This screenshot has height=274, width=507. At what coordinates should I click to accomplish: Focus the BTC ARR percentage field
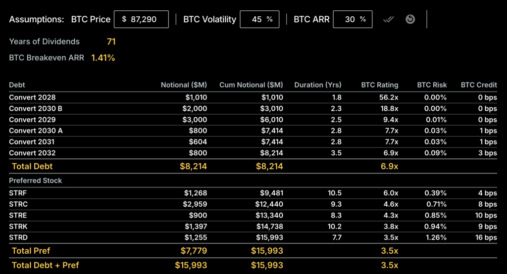[x=352, y=19]
